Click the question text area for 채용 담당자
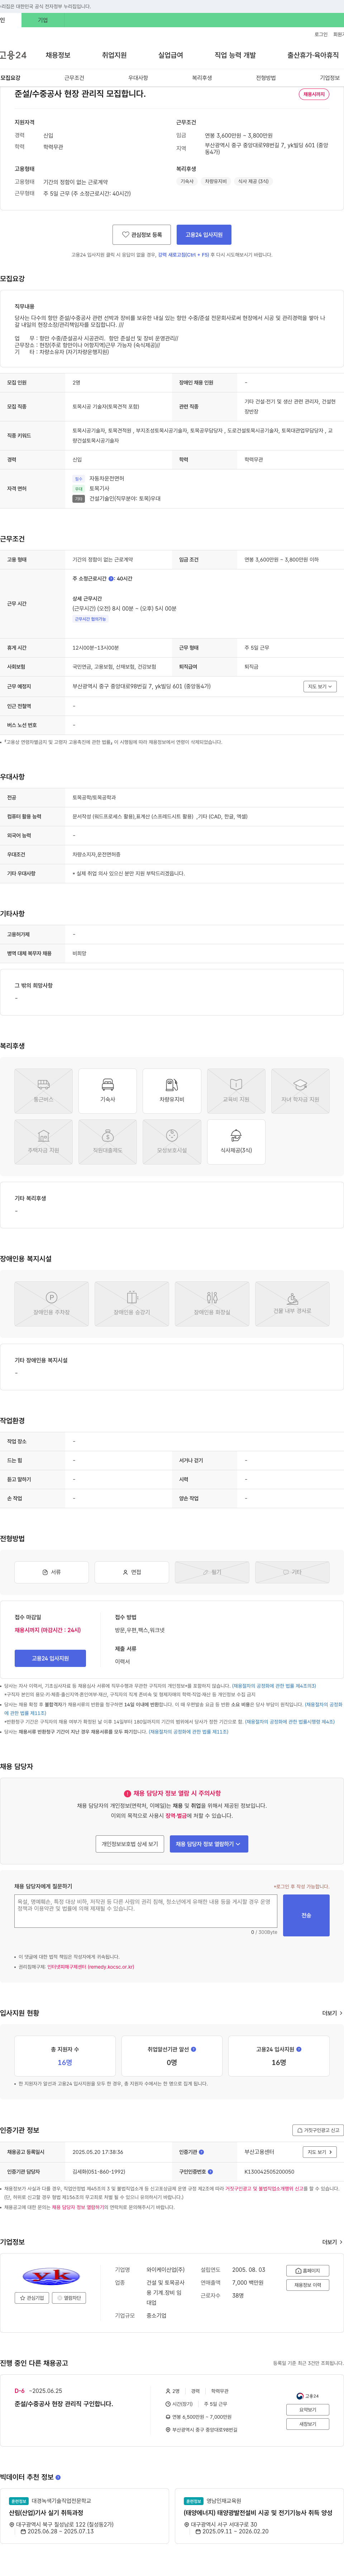This screenshot has height=2576, width=344. pyautogui.click(x=146, y=1911)
